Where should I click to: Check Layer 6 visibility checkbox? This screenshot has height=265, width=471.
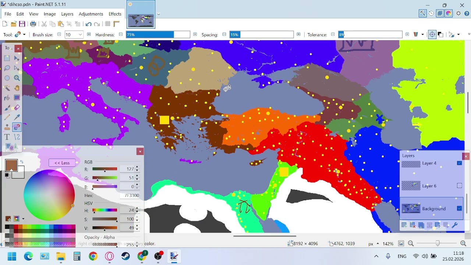[459, 186]
